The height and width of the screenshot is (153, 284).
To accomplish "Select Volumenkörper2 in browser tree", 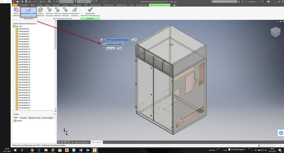I will coord(22,29).
